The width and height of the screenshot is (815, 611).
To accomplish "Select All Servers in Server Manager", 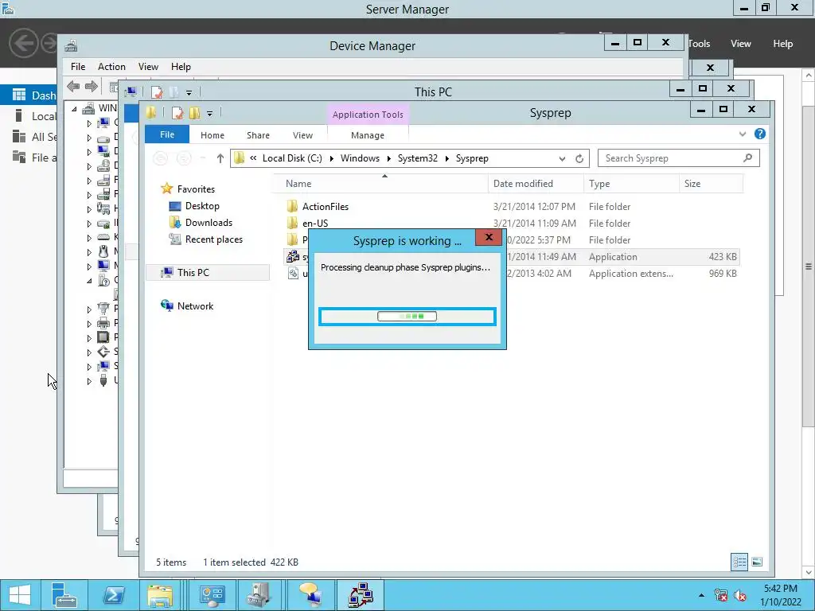I will [34, 137].
